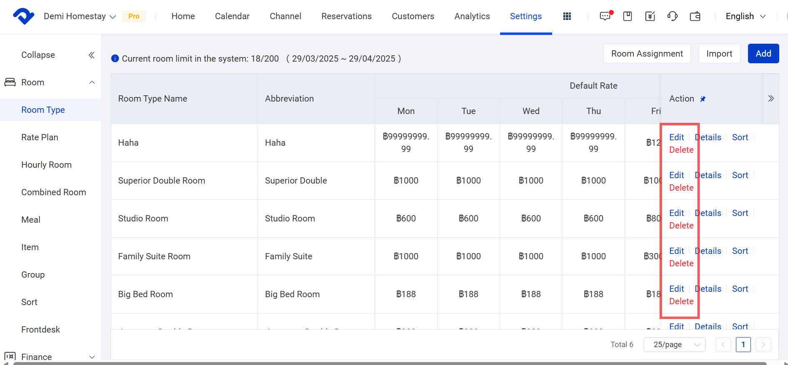
Task: Click the pin icon beside Action header
Action: coord(703,99)
